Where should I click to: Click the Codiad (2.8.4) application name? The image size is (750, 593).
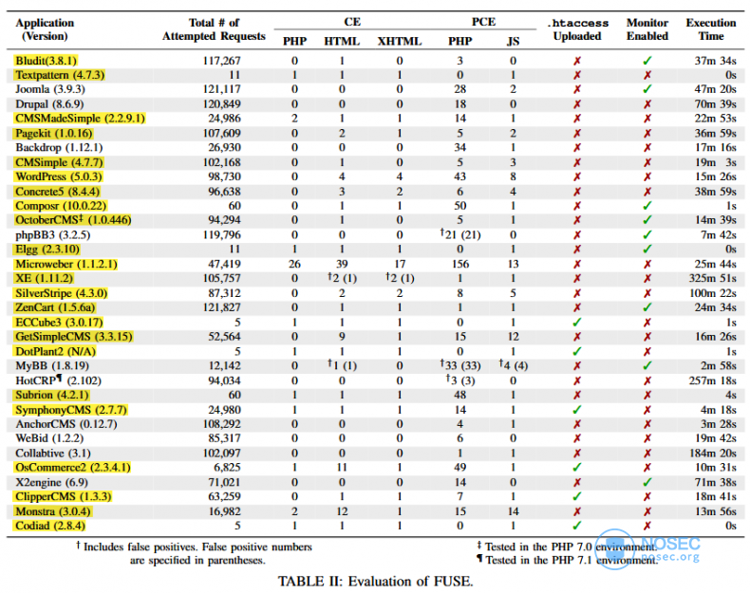(x=50, y=526)
